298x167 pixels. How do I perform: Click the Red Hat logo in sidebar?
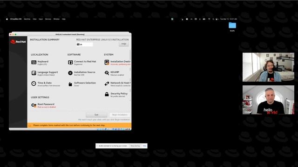[18, 42]
